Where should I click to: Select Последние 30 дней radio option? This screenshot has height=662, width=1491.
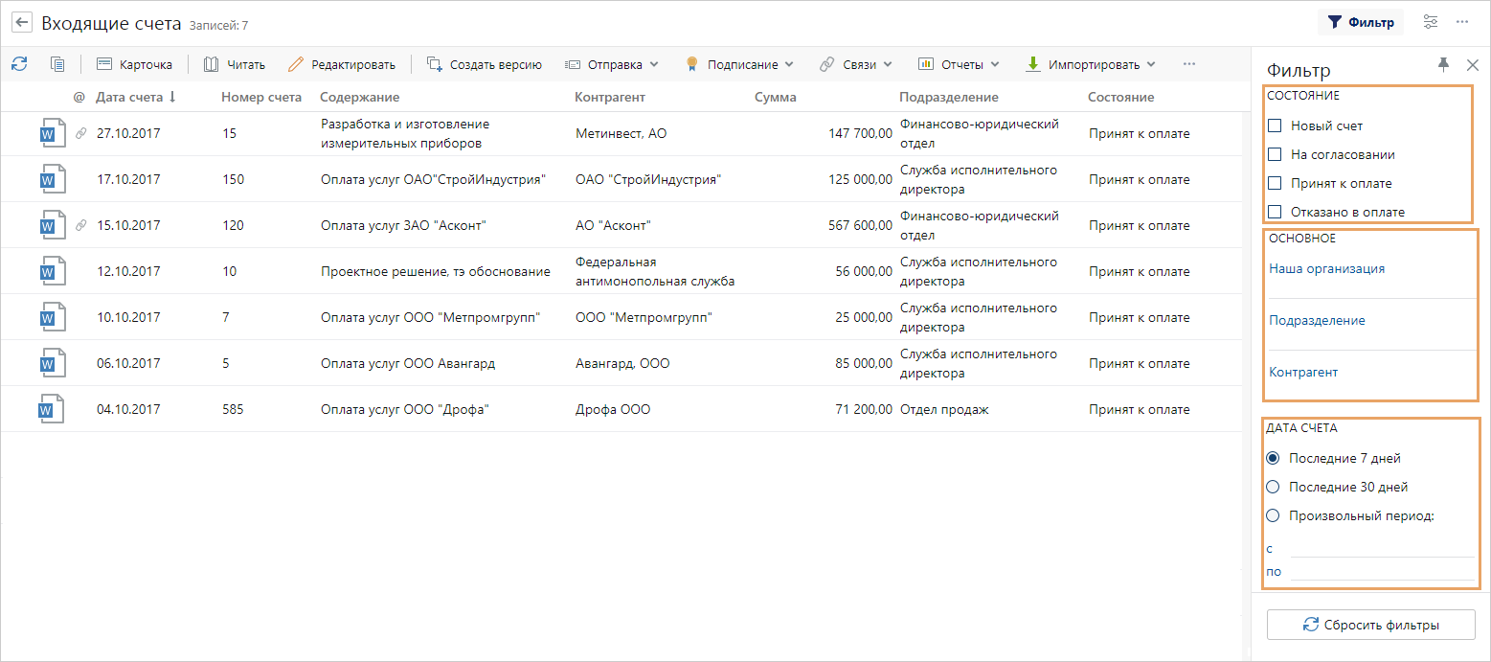click(x=1273, y=487)
